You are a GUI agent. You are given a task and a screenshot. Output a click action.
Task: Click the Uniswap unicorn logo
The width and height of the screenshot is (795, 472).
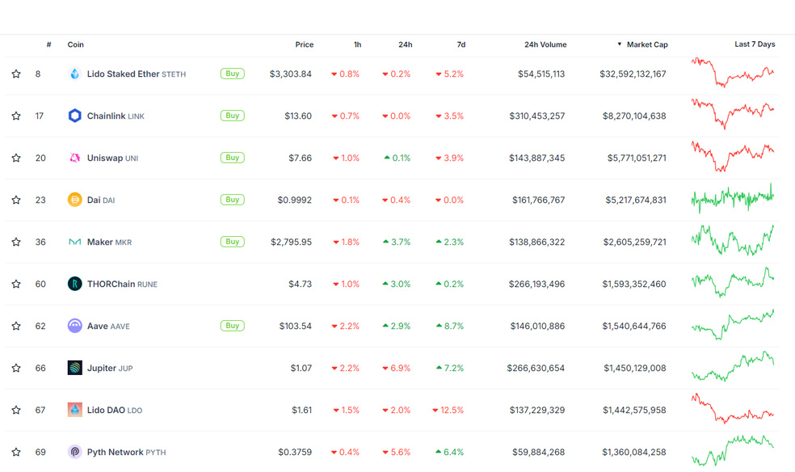pyautogui.click(x=74, y=158)
